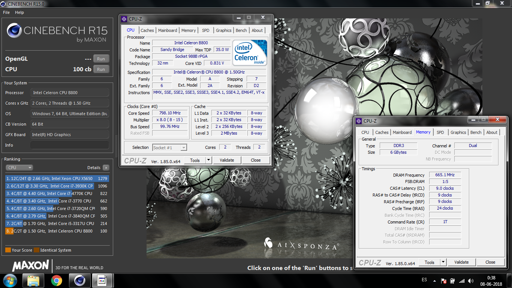
Task: Select ranking row Core i7-3720QM
Action: click(57, 208)
